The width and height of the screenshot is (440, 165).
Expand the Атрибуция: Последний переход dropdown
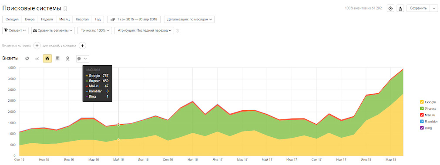coord(144,30)
